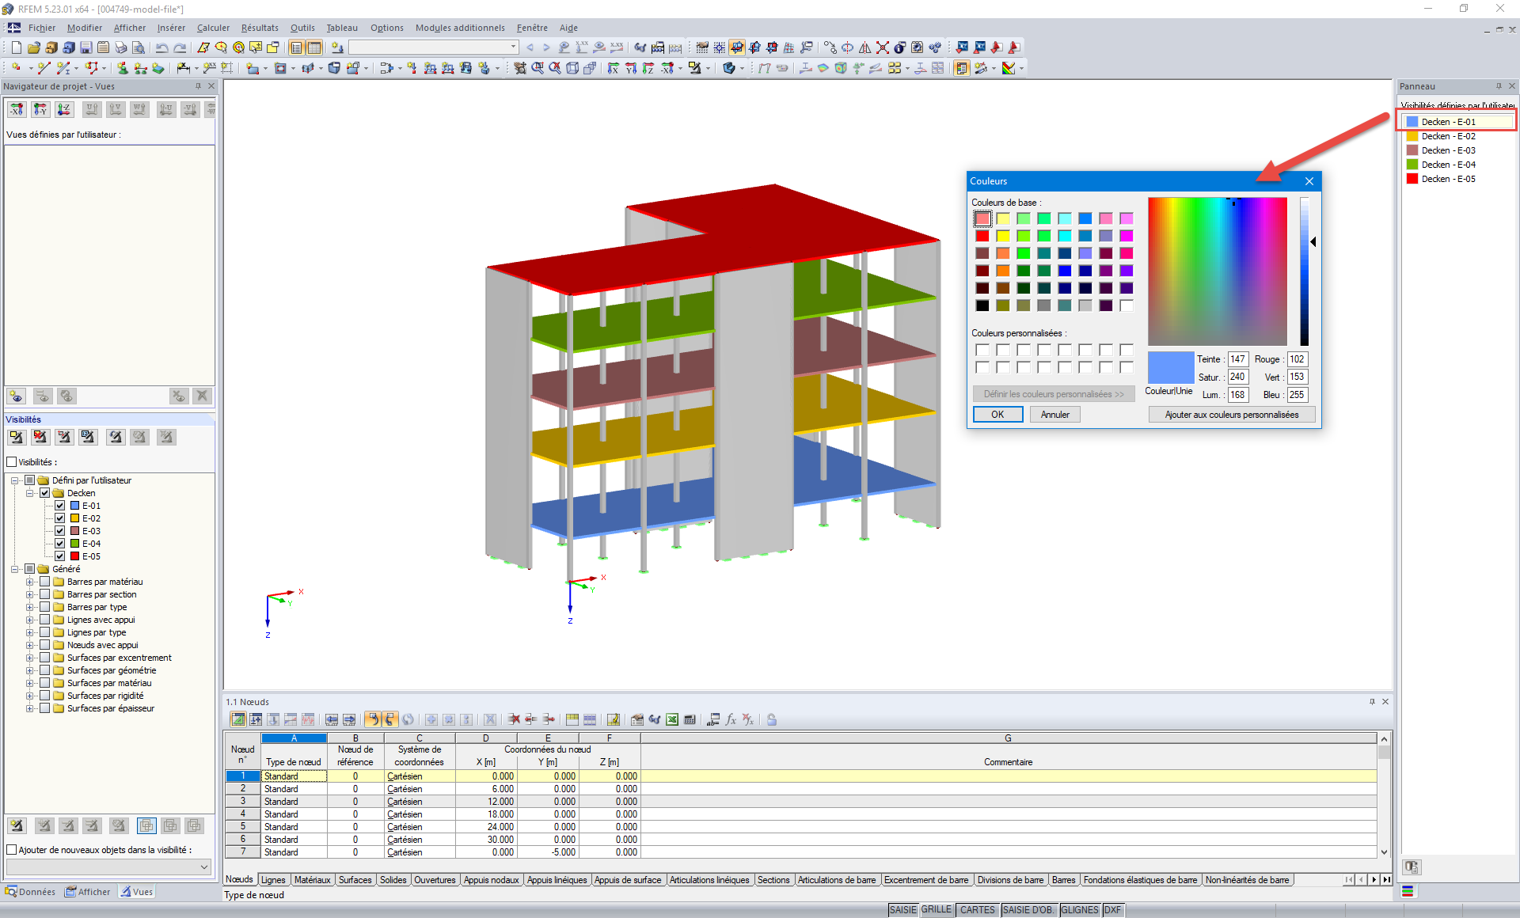Image resolution: width=1520 pixels, height=918 pixels.
Task: Click the Rouge value input field
Action: pos(1297,359)
